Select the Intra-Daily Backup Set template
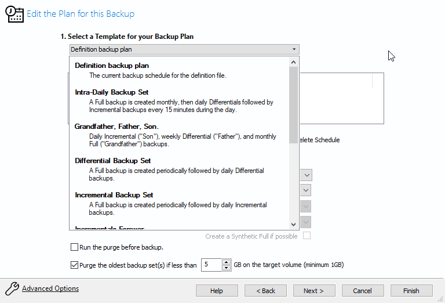The height and width of the screenshot is (303, 445). tap(179, 101)
